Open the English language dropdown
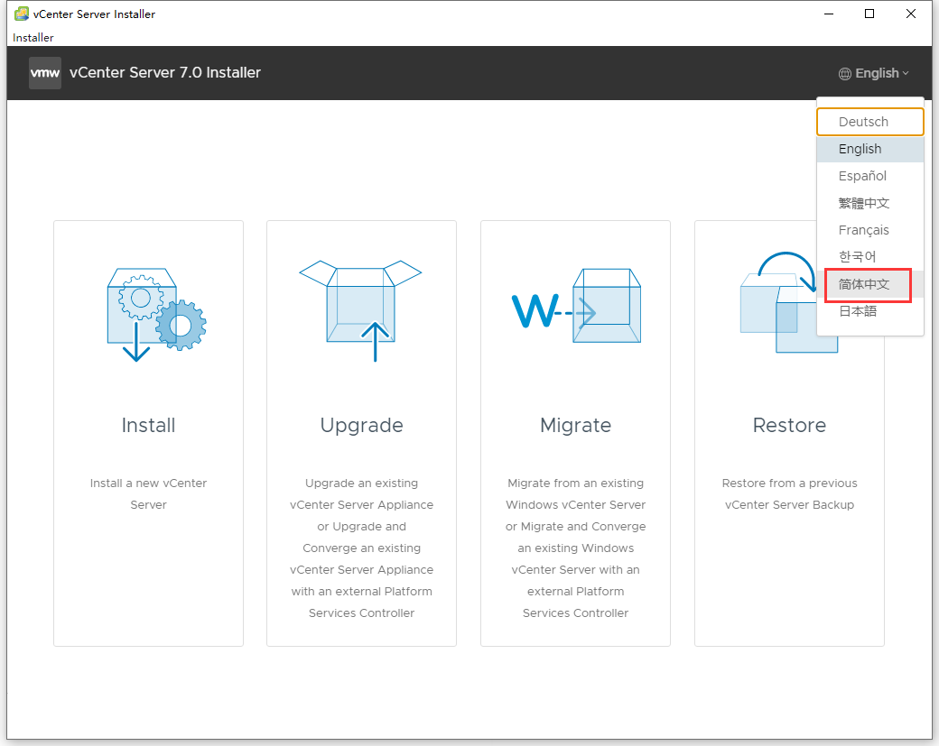The width and height of the screenshot is (939, 746). [874, 73]
